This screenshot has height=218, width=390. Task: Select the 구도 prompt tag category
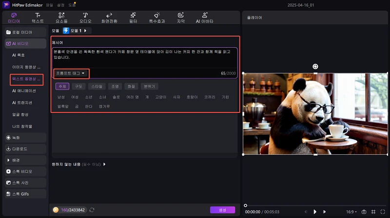click(x=78, y=86)
